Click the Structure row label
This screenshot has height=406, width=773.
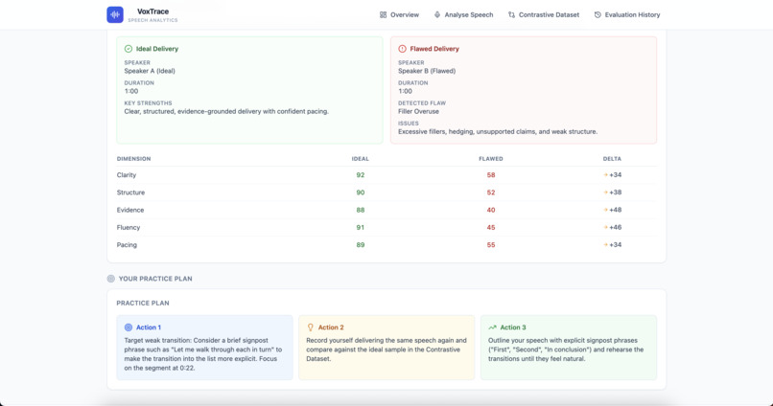pos(130,192)
